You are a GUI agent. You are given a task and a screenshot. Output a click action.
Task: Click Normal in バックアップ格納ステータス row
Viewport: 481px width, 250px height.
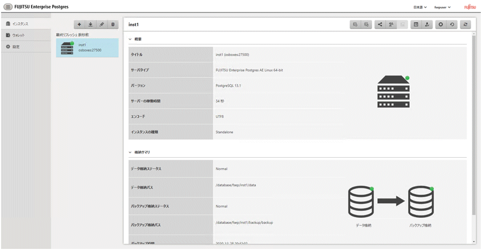coord(221,206)
